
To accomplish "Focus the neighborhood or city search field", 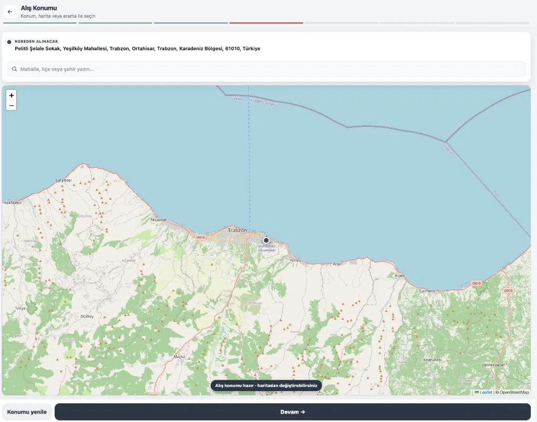I will point(266,69).
